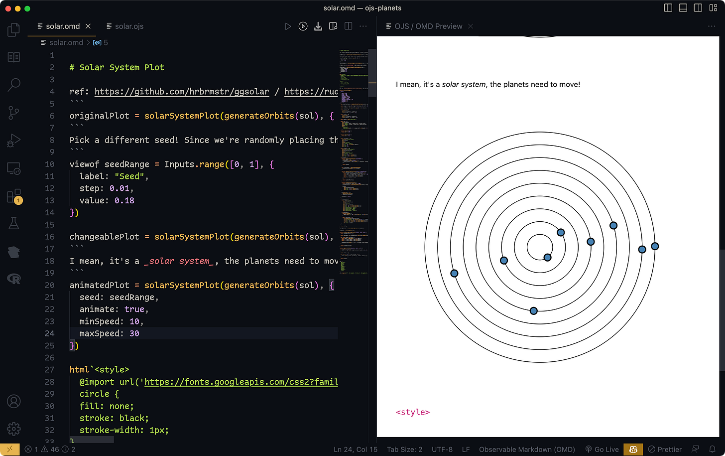Open the github.com/hrbrmstr/ggsolar link

(182, 92)
